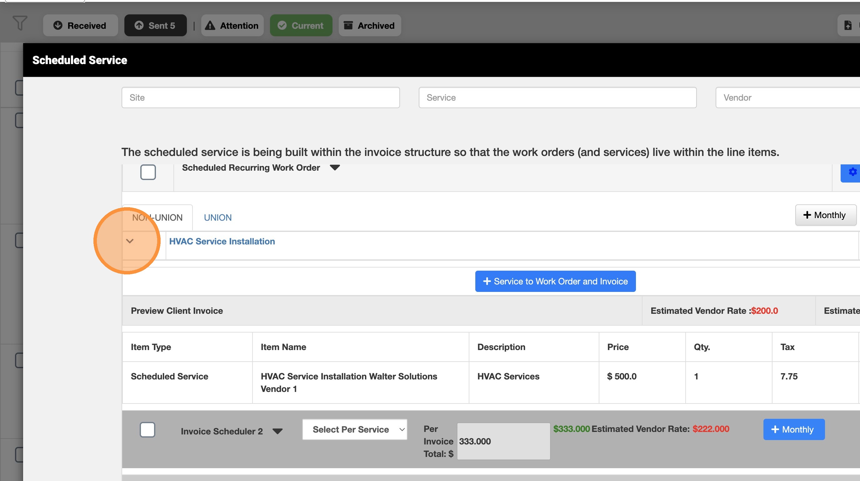This screenshot has width=860, height=481.
Task: Open the Received filter
Action: 80,25
